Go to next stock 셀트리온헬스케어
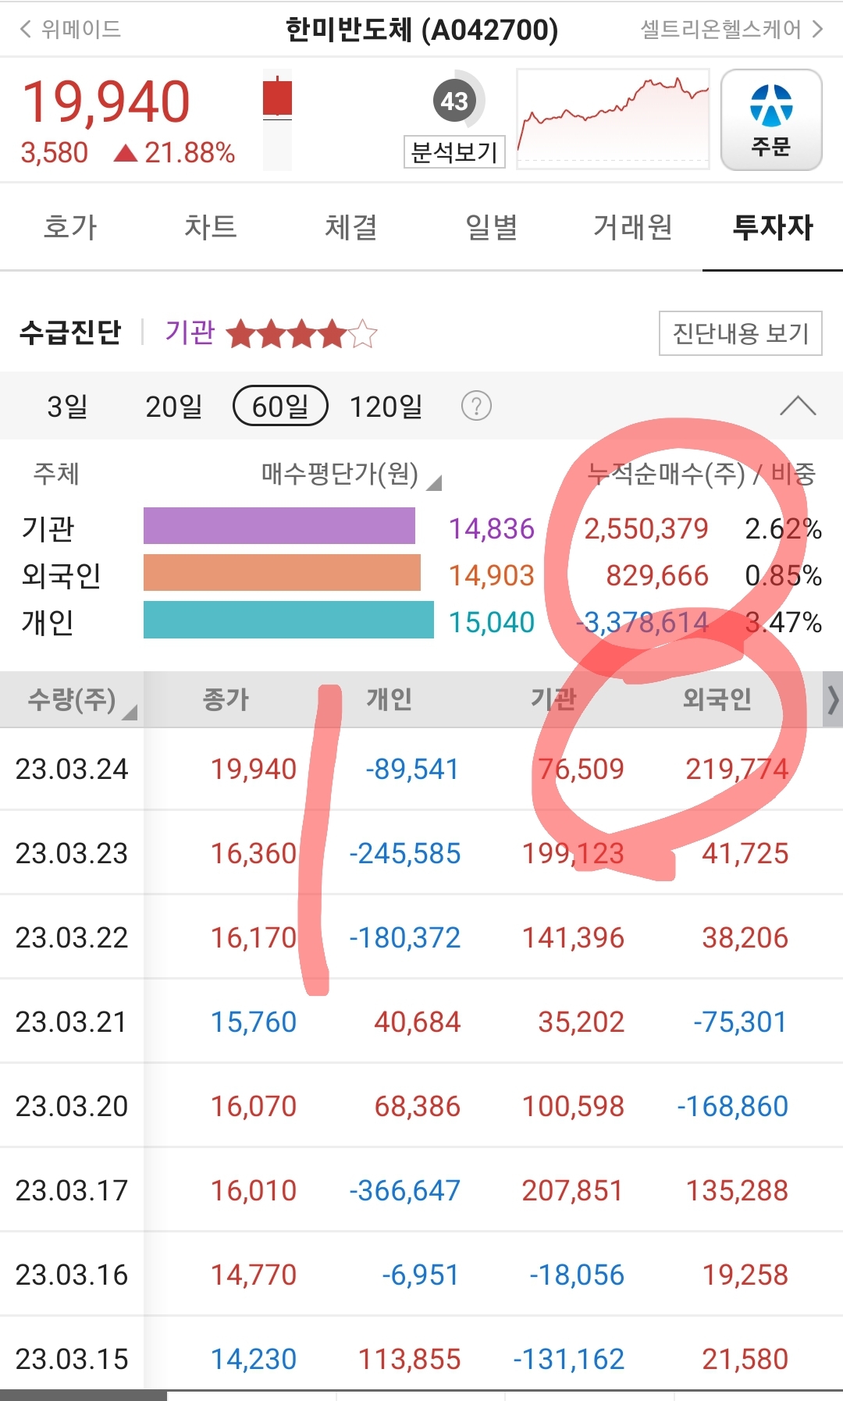 tap(732, 30)
